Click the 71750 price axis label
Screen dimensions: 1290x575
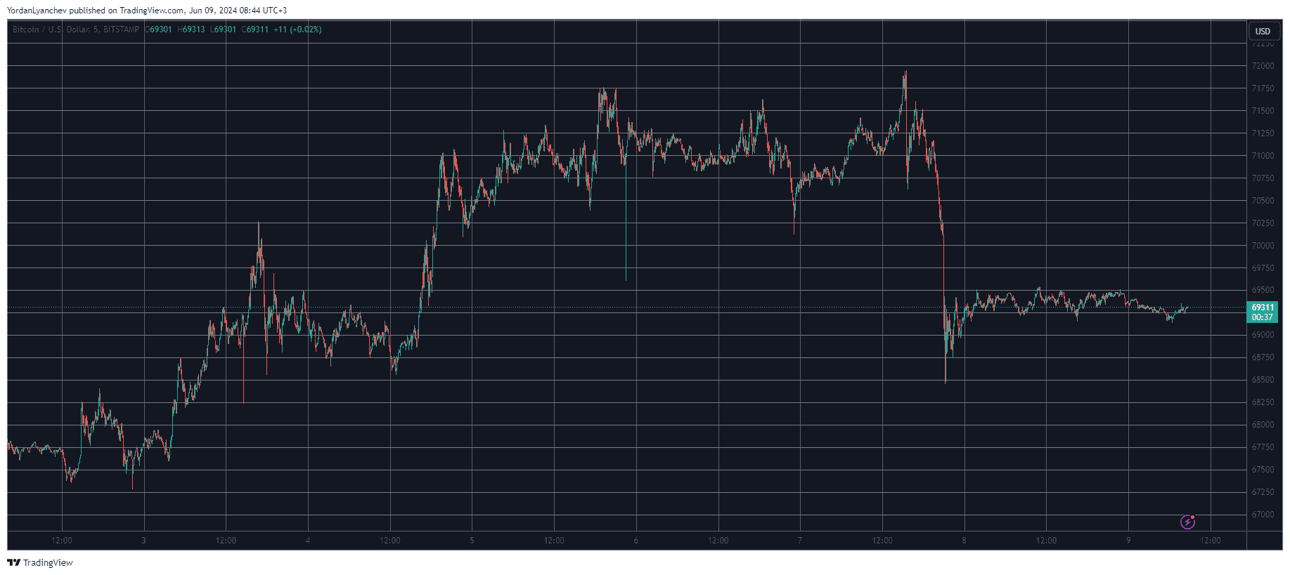tap(1263, 88)
